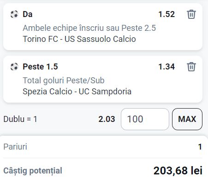The image size is (208, 179).
Task: Open Spezia Calcio - UC Sampdoria match
Action: point(77,92)
